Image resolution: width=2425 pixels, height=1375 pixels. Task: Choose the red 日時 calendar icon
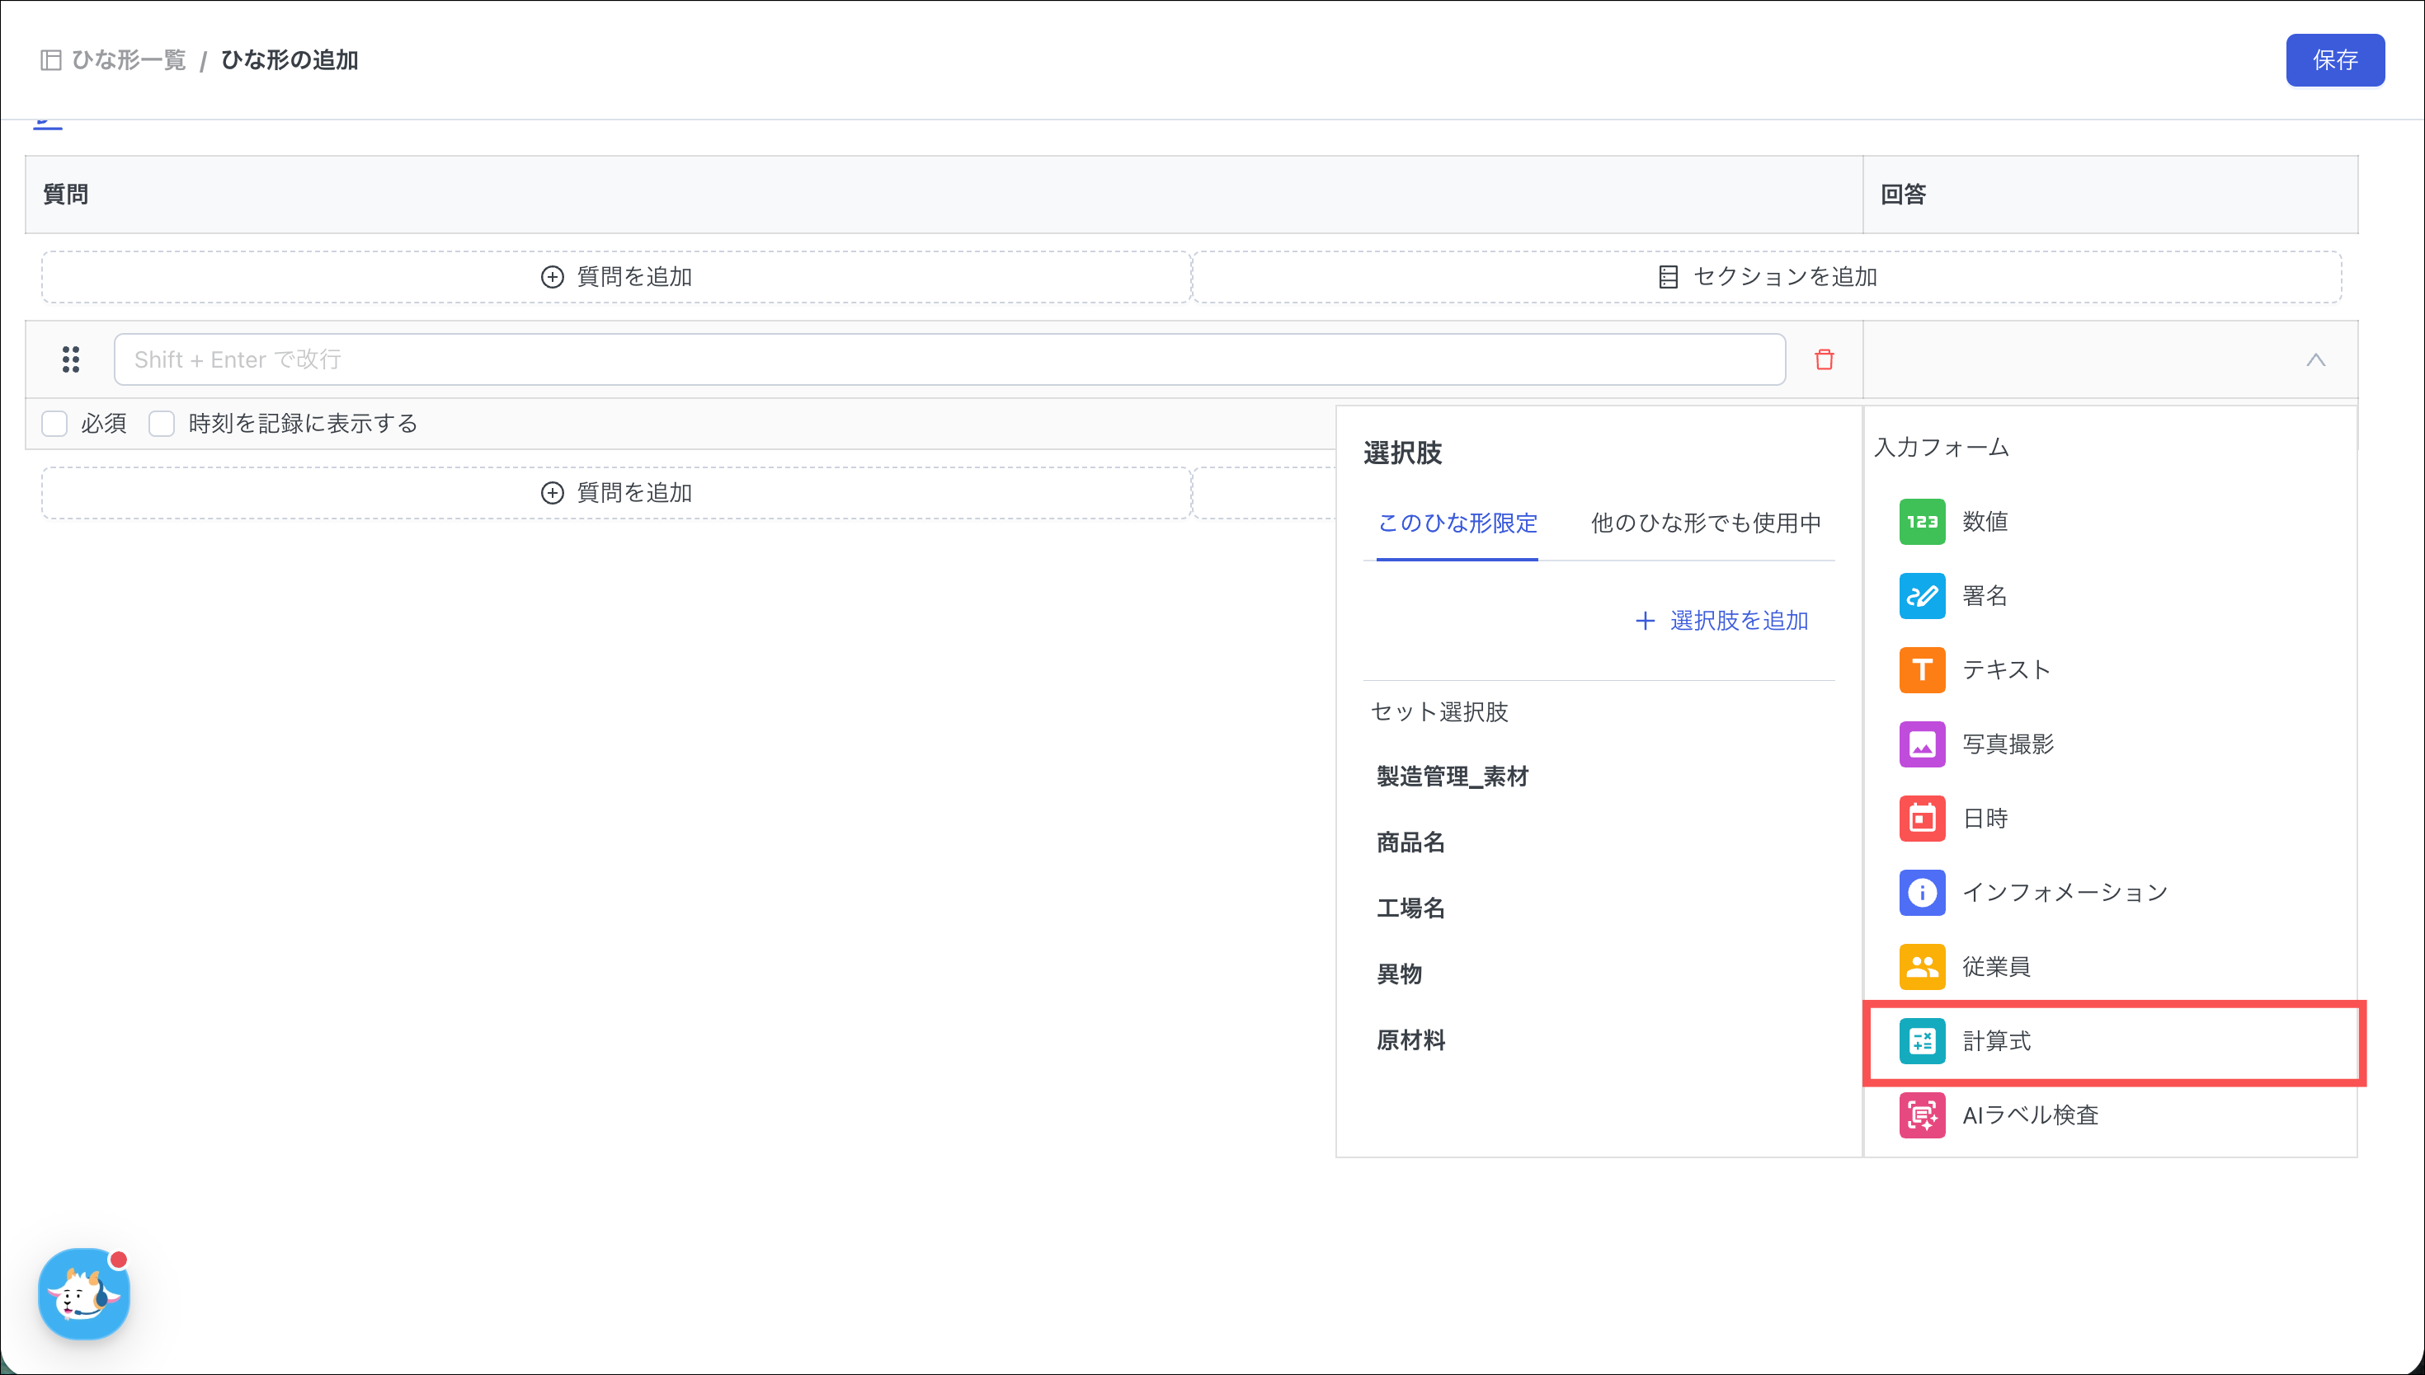click(1922, 818)
